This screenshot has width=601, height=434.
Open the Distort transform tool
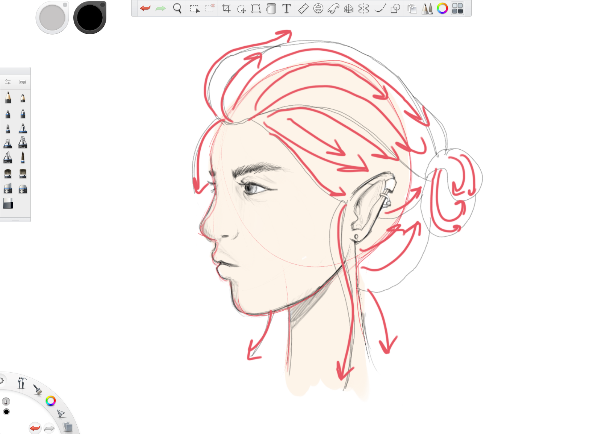pos(256,8)
